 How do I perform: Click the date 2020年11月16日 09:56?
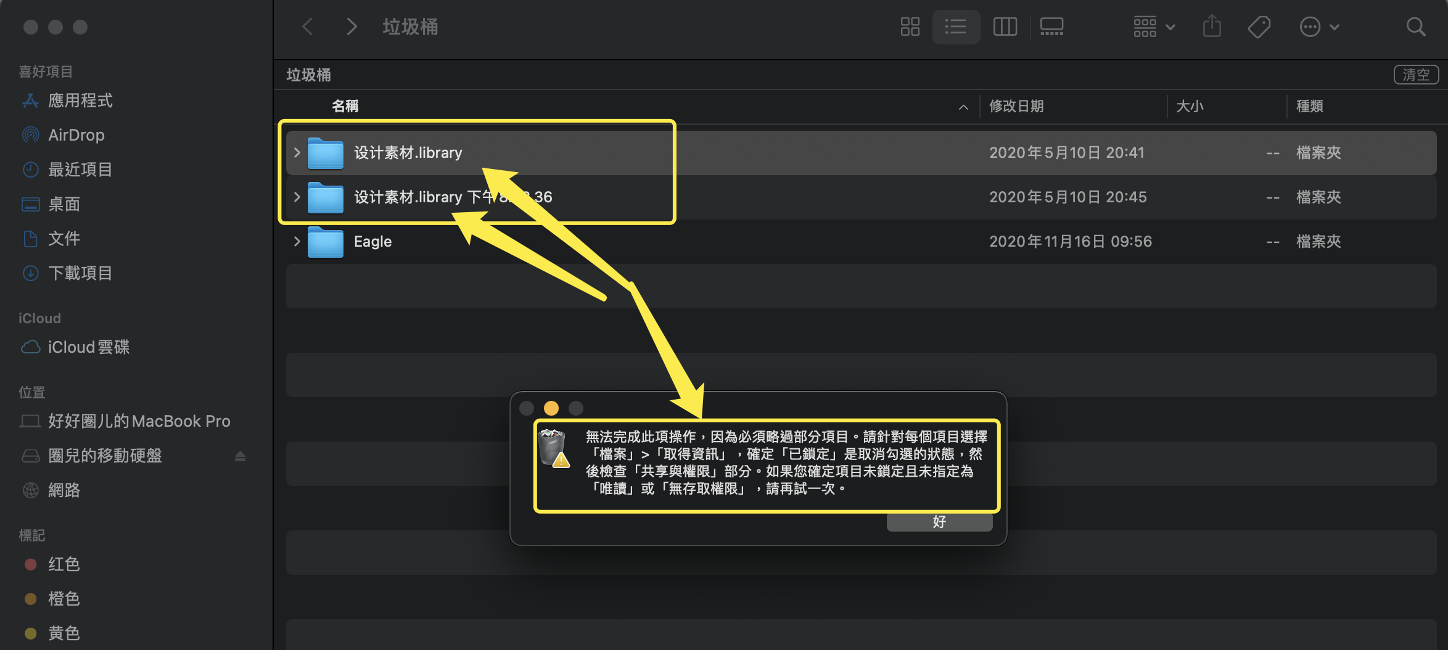(x=1071, y=241)
